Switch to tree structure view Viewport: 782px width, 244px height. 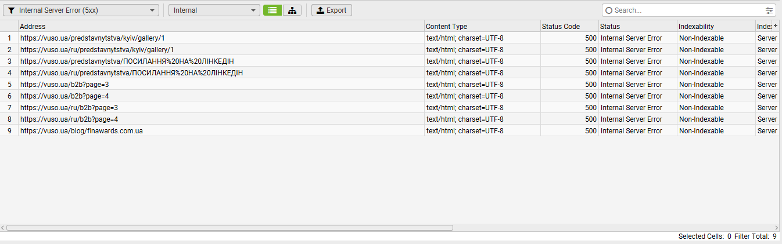[x=292, y=10]
